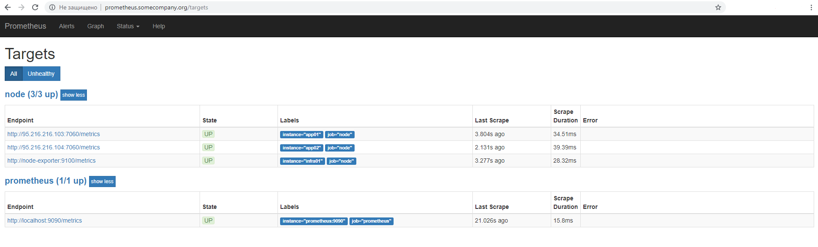The height and width of the screenshot is (247, 818).
Task: Collapse node targets with show less
Action: click(x=74, y=95)
